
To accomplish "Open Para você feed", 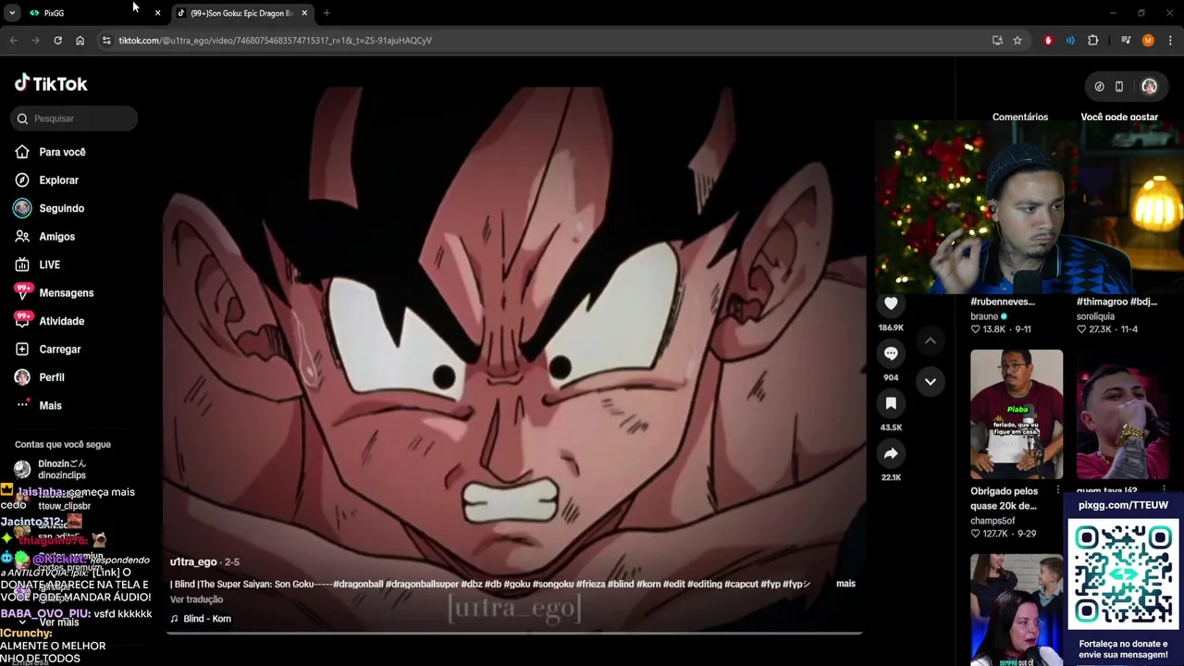I will 62,152.
